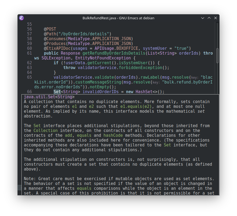This screenshot has width=237, height=216.
Task: Click the highlighted Set type on line 66
Action: click(57, 92)
